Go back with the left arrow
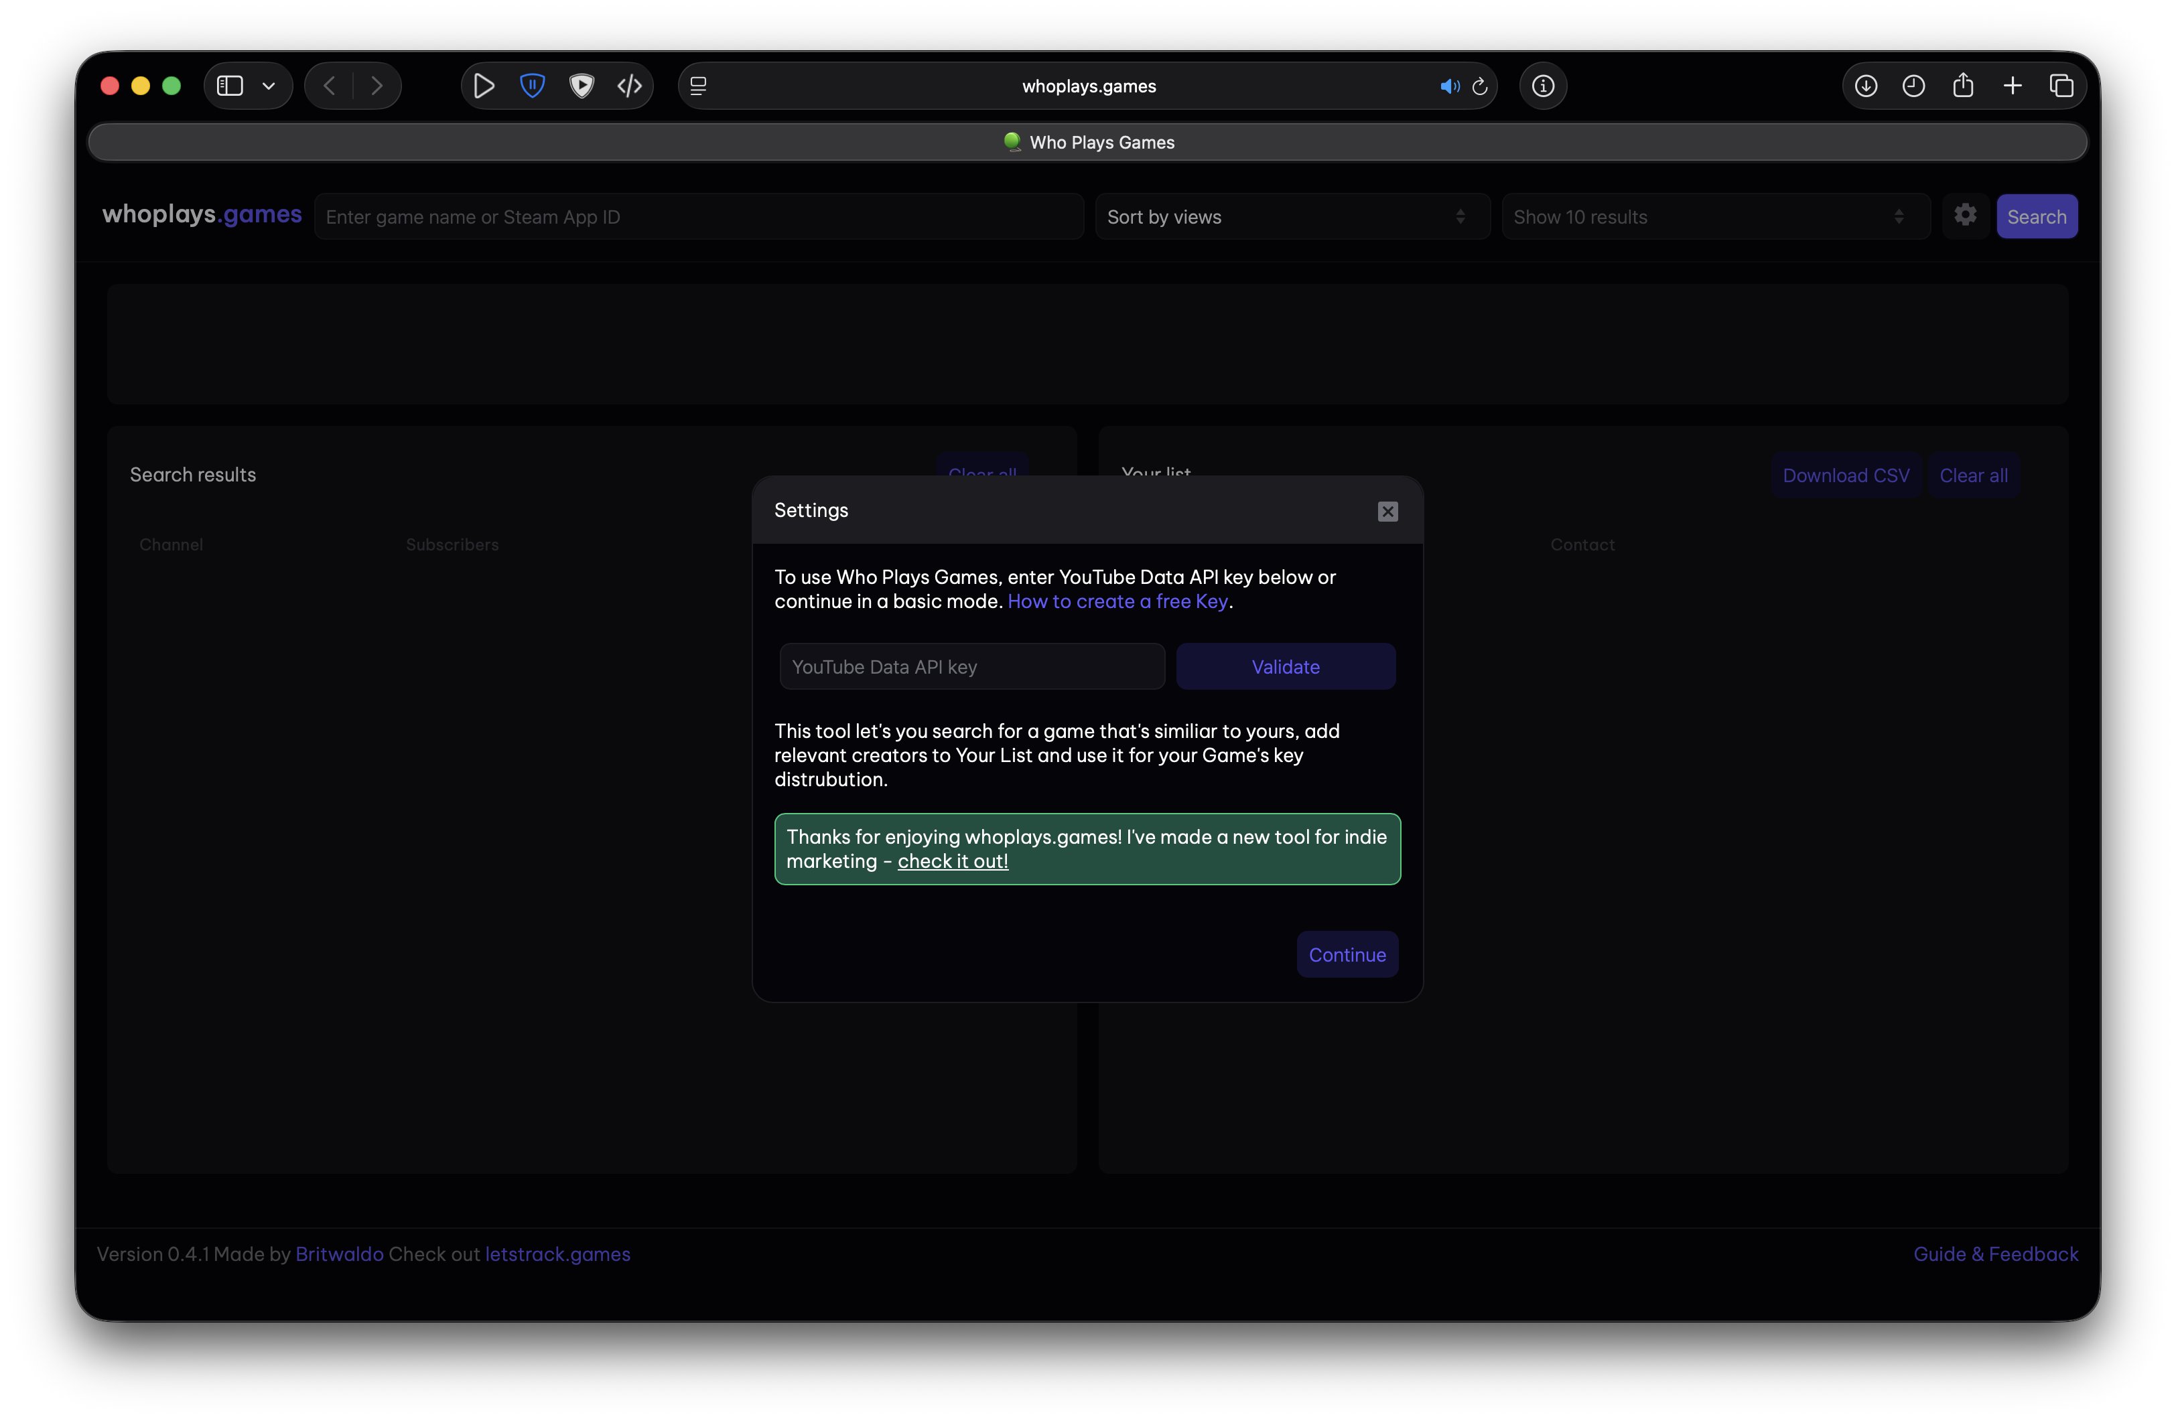The width and height of the screenshot is (2176, 1421). click(x=330, y=86)
